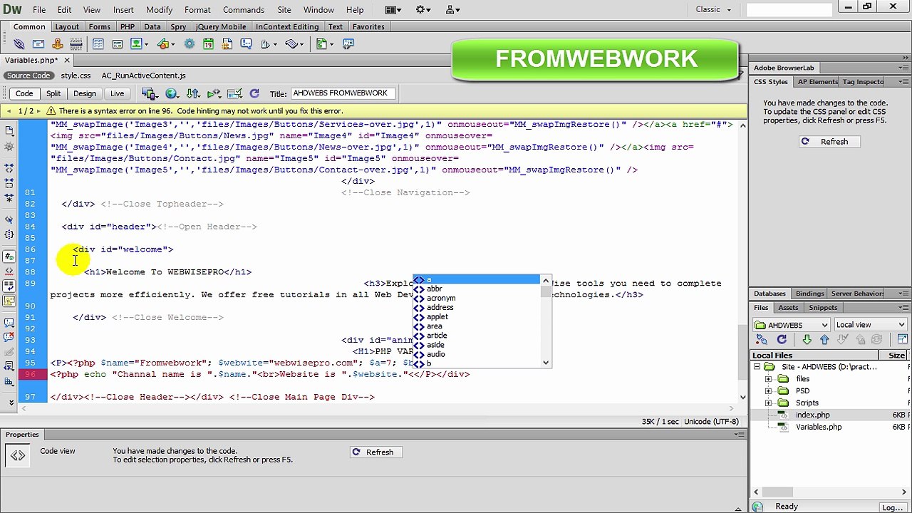Expand the PSD folder
Viewport: 912px width, 513px height.
click(769, 391)
